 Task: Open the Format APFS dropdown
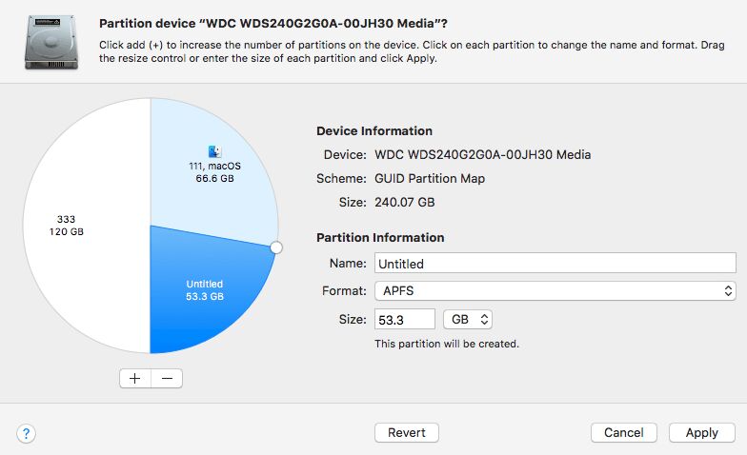pos(555,290)
